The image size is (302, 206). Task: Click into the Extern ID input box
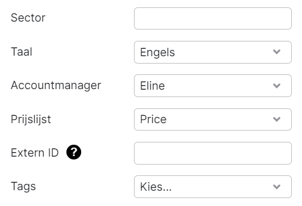pos(213,153)
